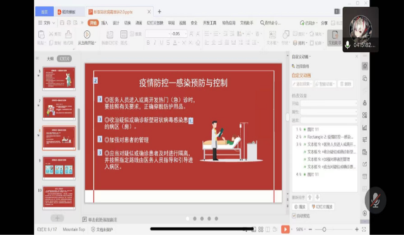Toggle the 自动预览 checkbox
Viewport: 404px width, 235px height.
click(294, 215)
